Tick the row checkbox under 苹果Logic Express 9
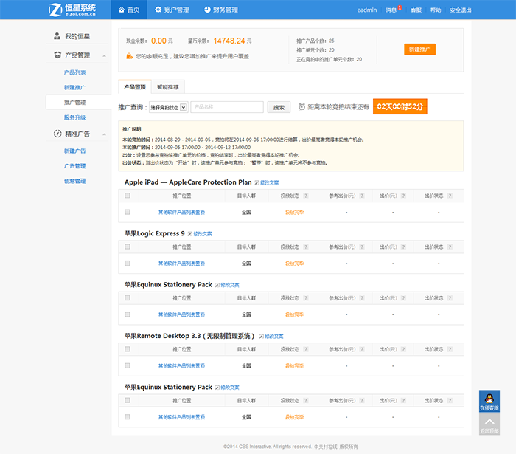 [128, 263]
